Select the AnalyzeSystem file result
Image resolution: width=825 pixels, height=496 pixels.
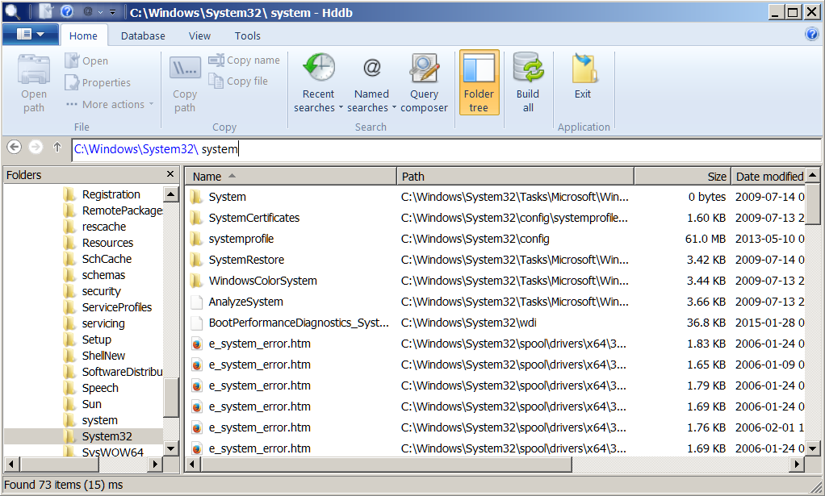[495, 302]
